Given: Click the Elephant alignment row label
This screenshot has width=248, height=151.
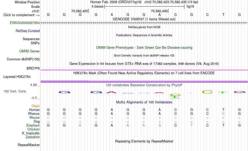Looking at the screenshot, I should pos(33,125).
